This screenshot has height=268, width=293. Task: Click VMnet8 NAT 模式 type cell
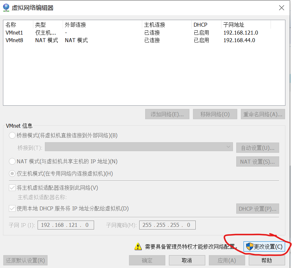[47, 40]
